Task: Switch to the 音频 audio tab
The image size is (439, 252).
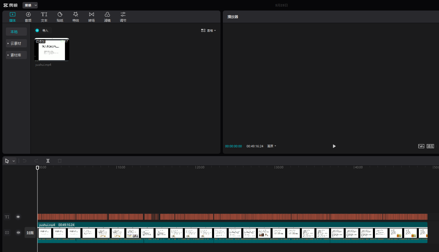Action: coord(28,17)
